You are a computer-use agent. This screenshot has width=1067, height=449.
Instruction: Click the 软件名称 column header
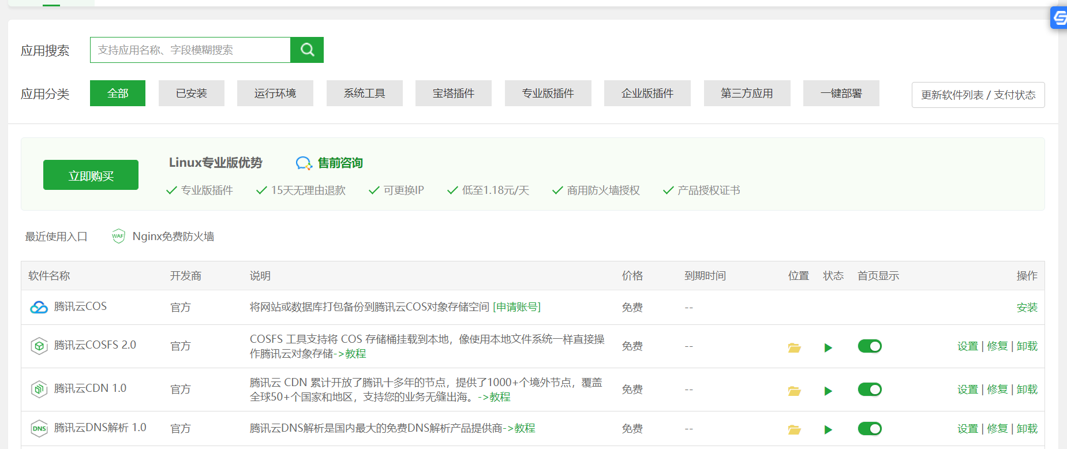pyautogui.click(x=49, y=276)
